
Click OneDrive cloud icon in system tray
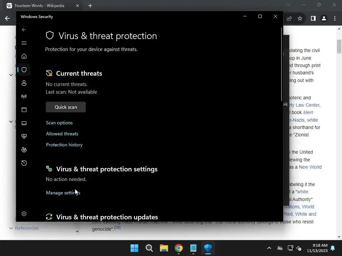[280, 248]
